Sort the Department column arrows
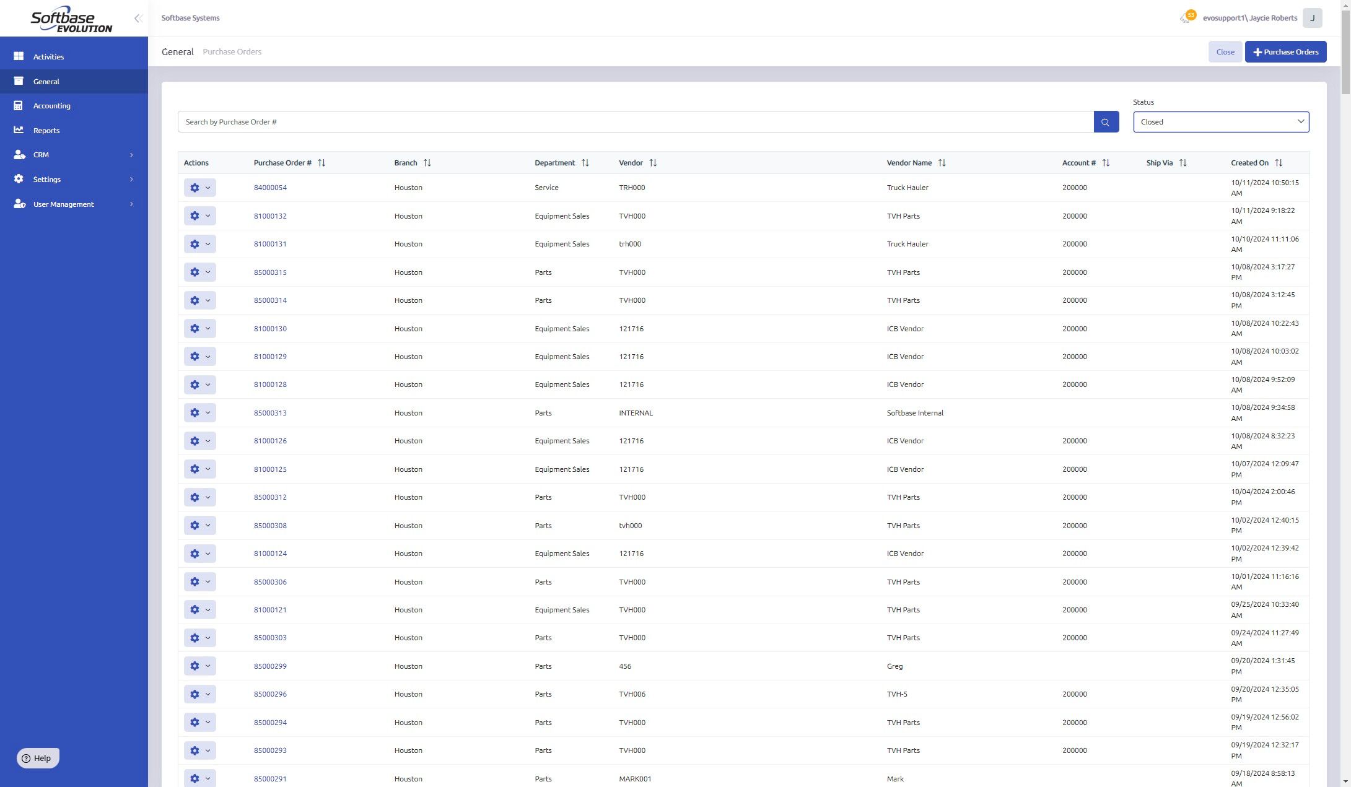1351x787 pixels. [585, 163]
